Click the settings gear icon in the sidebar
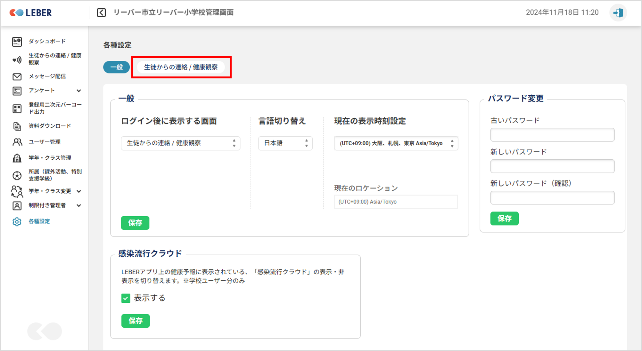The width and height of the screenshot is (642, 351). click(17, 221)
